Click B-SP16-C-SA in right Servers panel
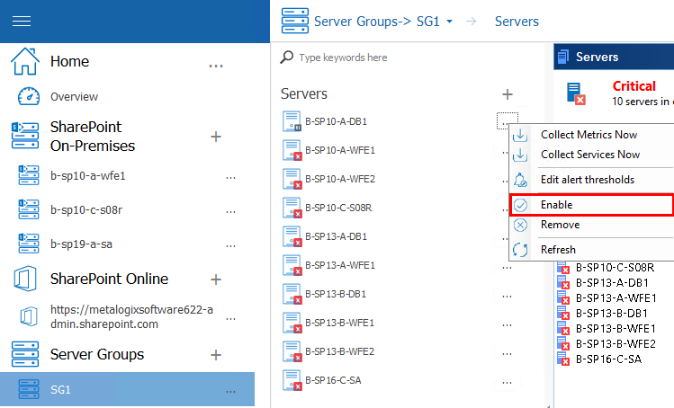The height and width of the screenshot is (408, 674). (608, 359)
